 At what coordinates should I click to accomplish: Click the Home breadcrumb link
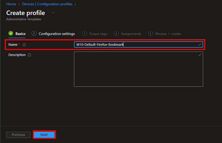(11, 4)
